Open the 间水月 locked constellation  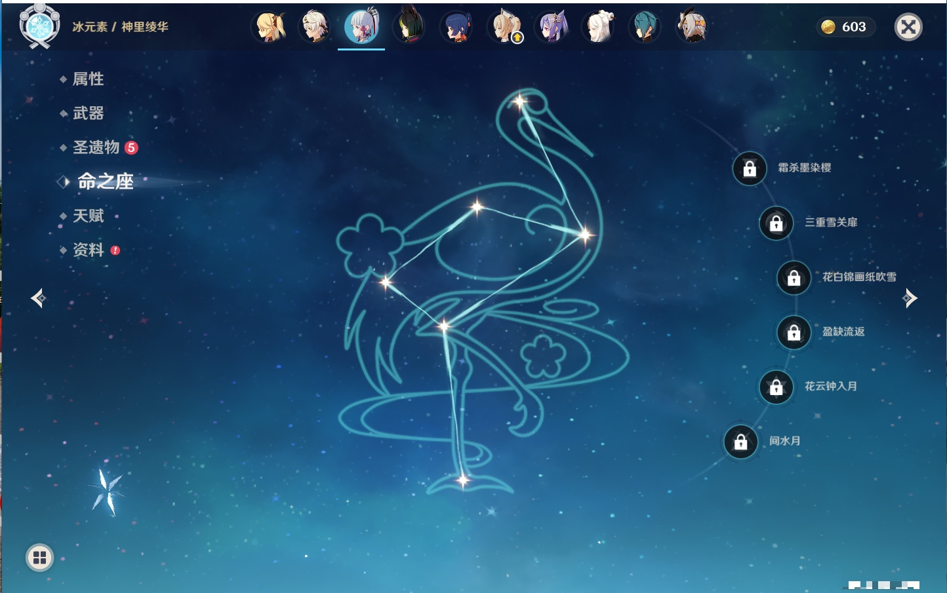point(740,442)
